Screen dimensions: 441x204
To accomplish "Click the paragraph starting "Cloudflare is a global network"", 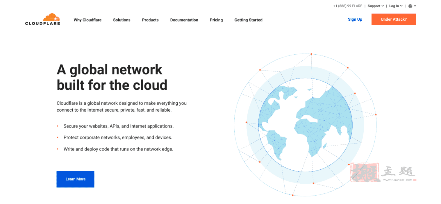I will 122,107.
